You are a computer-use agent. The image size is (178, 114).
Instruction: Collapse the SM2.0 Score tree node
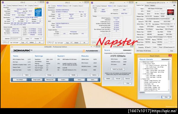[143, 64]
